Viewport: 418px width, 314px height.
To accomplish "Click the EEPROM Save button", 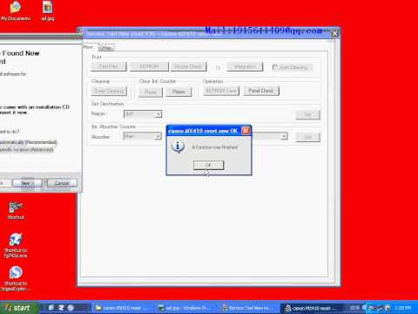I will (x=221, y=91).
